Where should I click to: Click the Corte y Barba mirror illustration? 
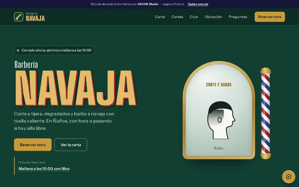[219, 110]
